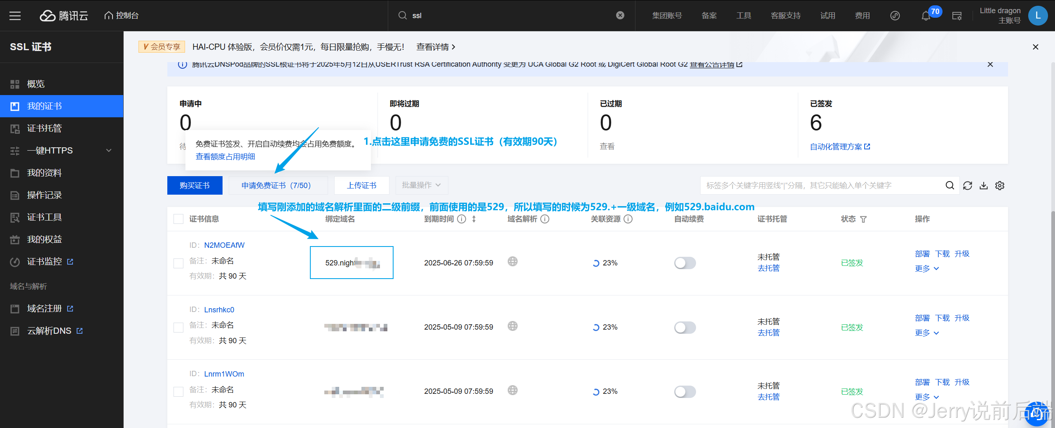Click the info icon beside 到期时间
1055x428 pixels.
462,219
